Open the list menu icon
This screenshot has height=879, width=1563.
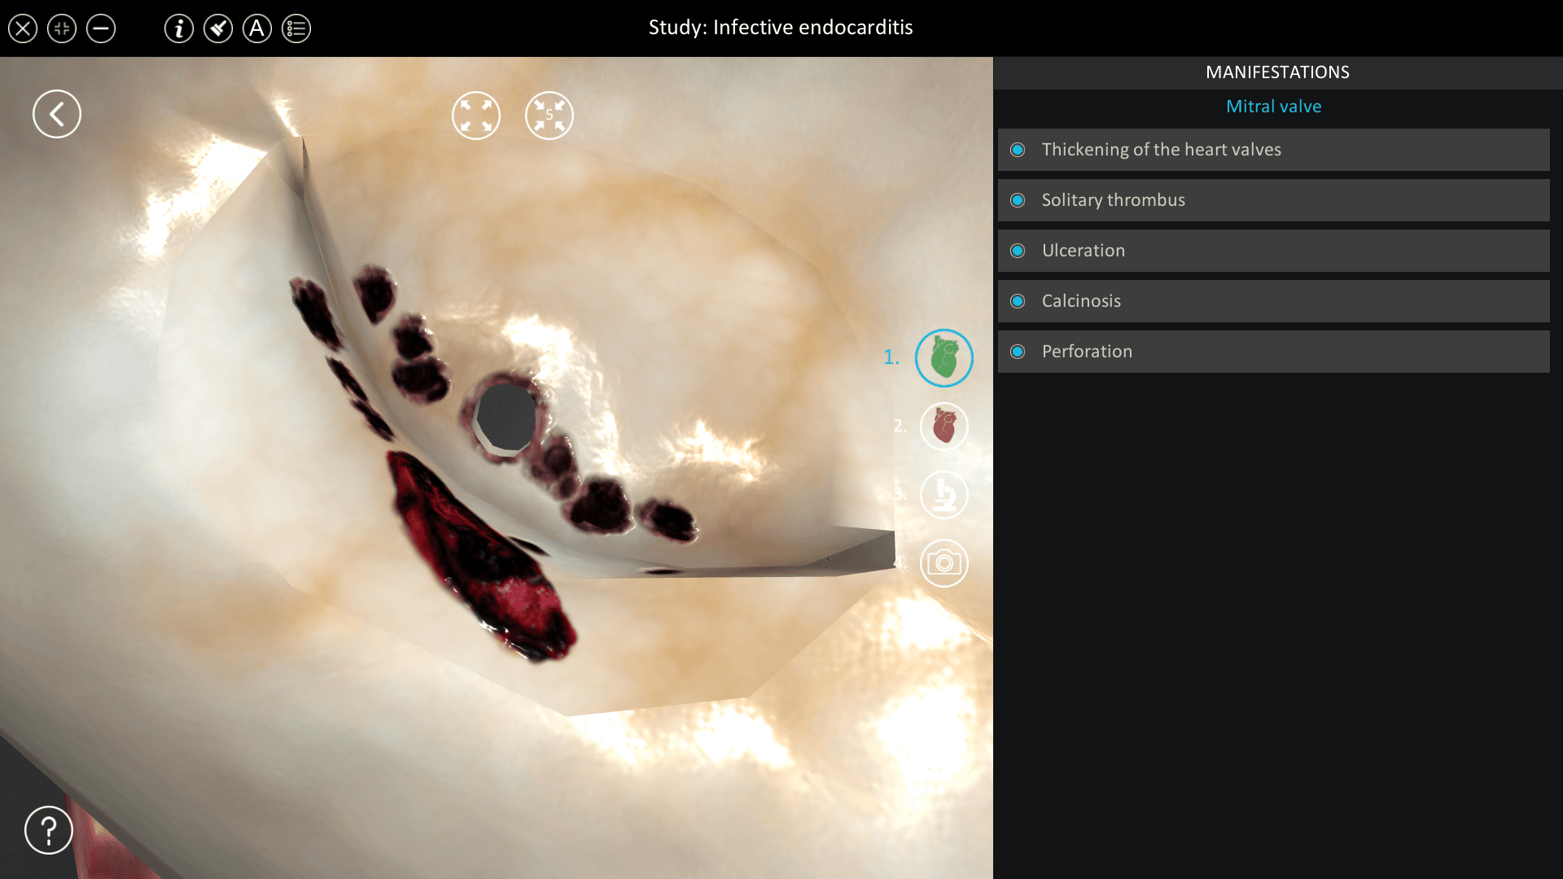click(x=296, y=28)
